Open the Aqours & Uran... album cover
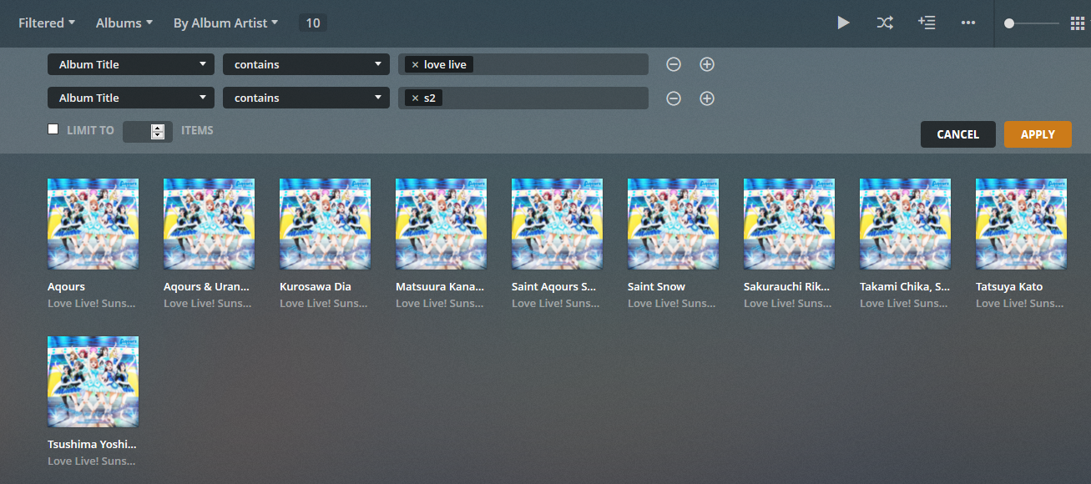 [x=210, y=224]
